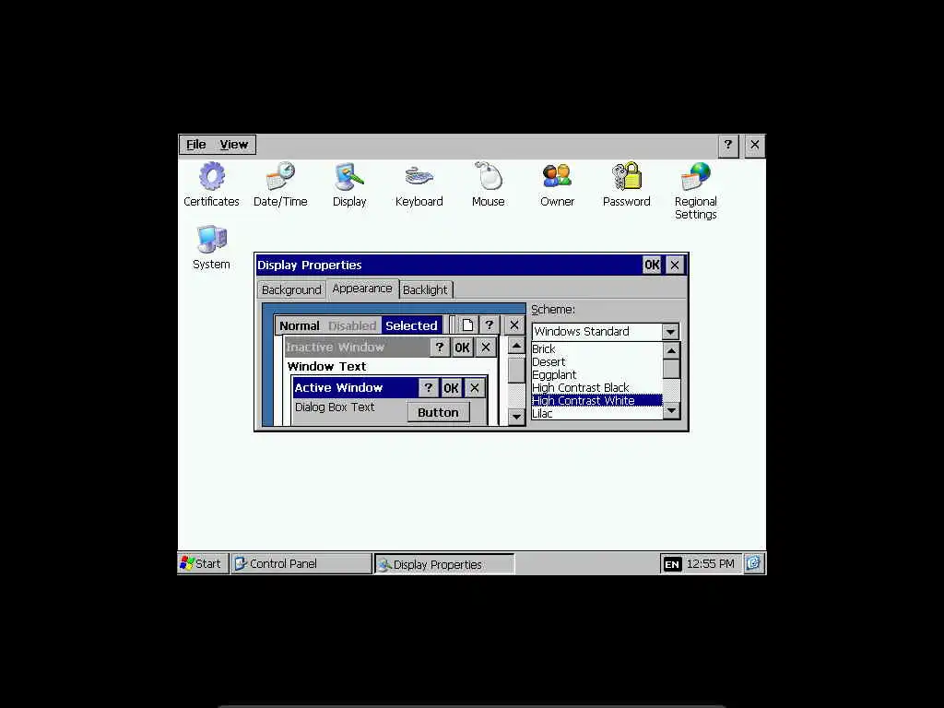Image resolution: width=944 pixels, height=708 pixels.
Task: Select the Display control panel icon
Action: pos(349,184)
